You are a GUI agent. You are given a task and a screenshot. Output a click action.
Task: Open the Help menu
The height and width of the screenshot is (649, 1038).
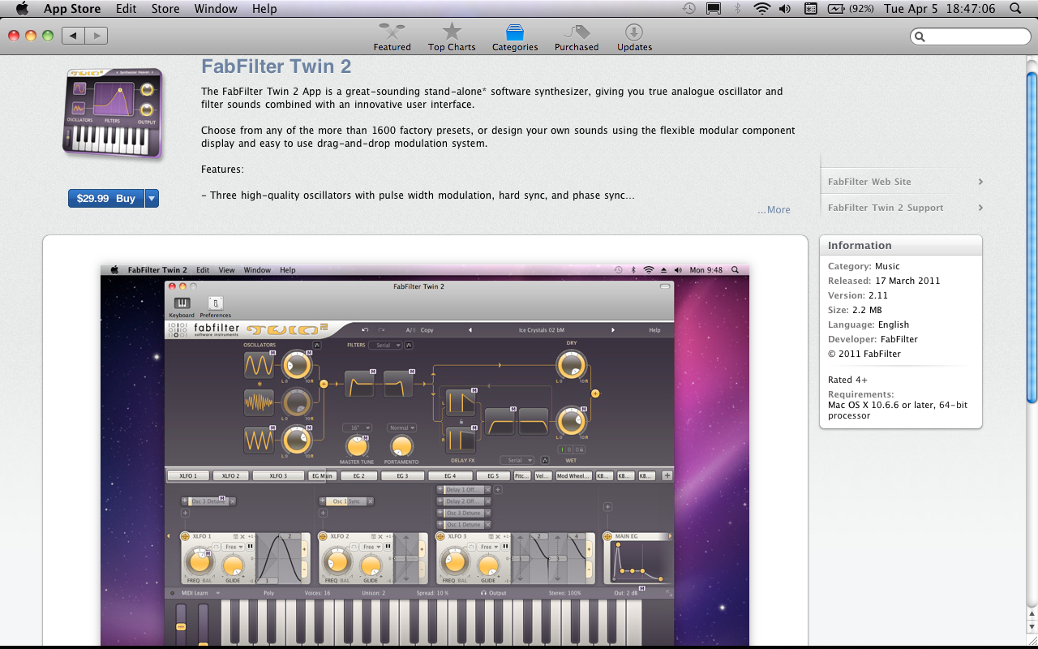coord(264,9)
